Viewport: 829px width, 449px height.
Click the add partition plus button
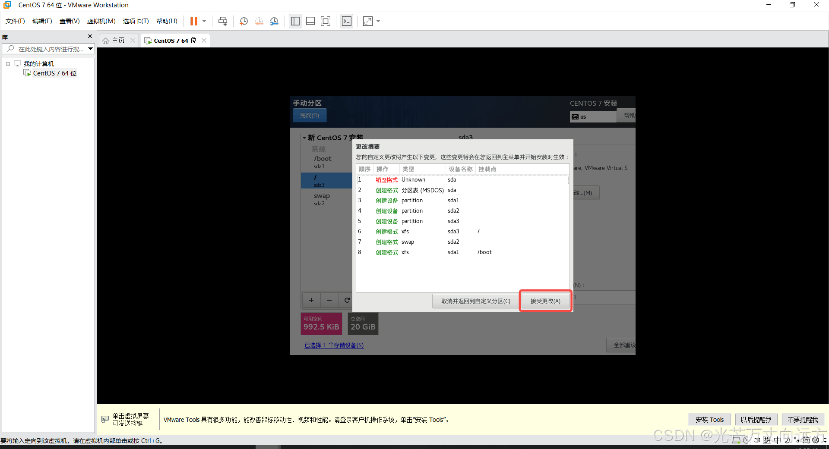coord(311,300)
